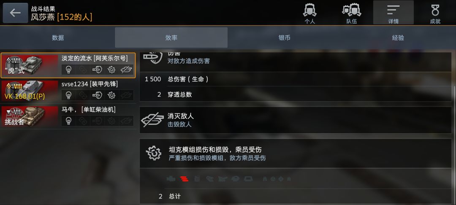Open the 成就 achievements view
This screenshot has height=205, width=456.
pyautogui.click(x=435, y=13)
